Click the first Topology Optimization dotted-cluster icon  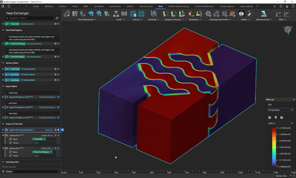point(208,14)
